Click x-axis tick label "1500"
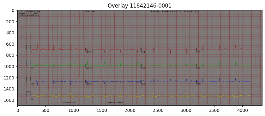This screenshot has width=265, height=116. coord(102,110)
